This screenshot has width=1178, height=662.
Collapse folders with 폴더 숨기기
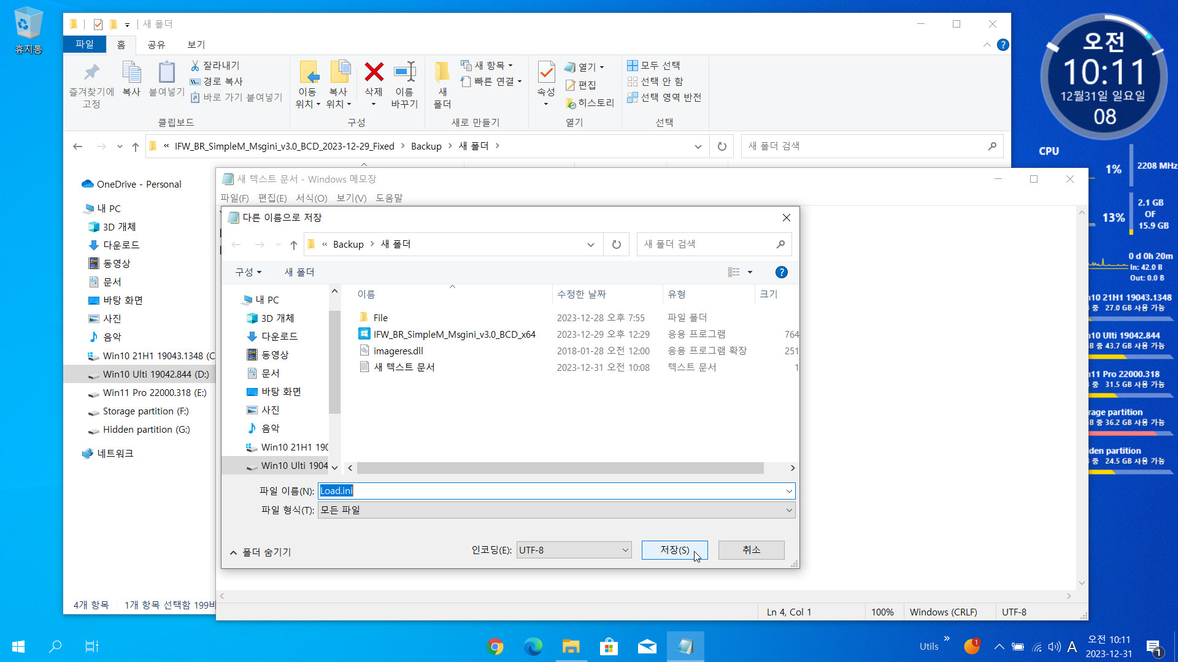(260, 552)
